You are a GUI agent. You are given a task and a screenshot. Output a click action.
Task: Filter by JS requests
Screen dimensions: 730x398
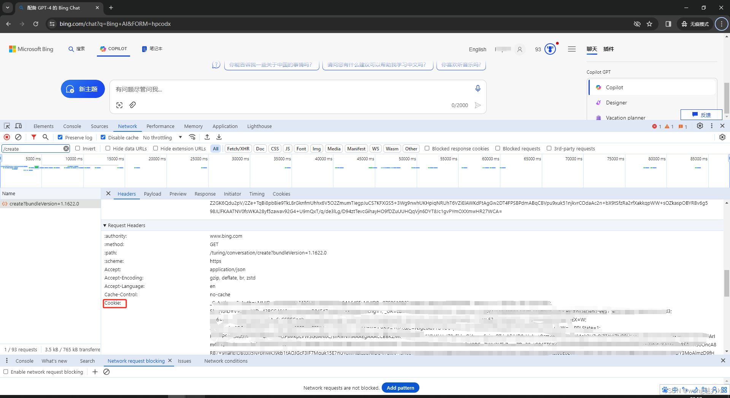287,148
